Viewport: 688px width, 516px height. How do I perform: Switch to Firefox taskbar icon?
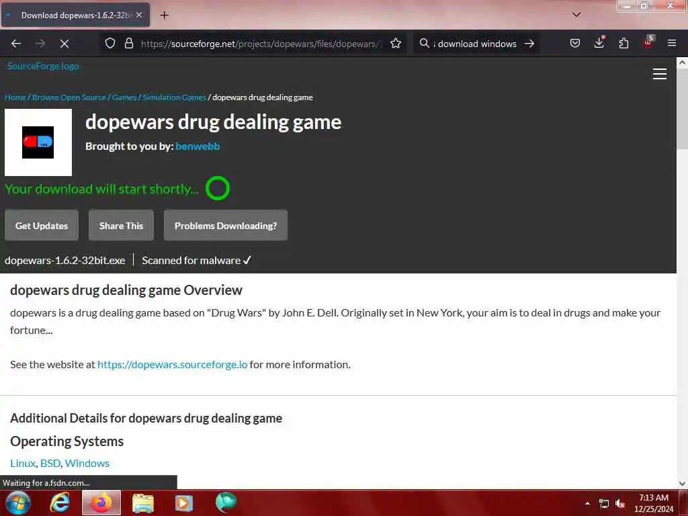coord(101,503)
